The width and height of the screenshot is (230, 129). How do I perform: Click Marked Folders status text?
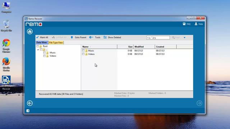tap(157, 93)
